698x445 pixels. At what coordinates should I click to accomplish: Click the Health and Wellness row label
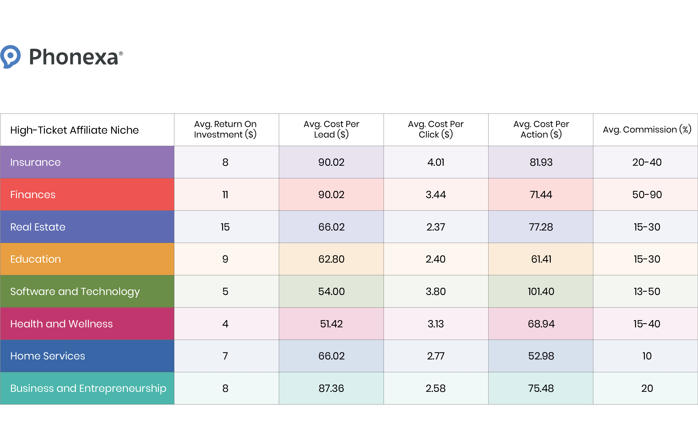click(x=61, y=324)
